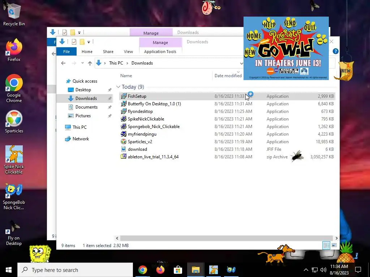Click SpongeBob character on the desktop

tap(40, 254)
